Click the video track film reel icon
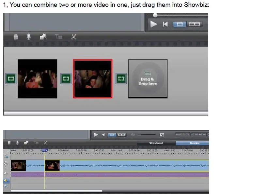The image size is (264, 194). click(6, 163)
